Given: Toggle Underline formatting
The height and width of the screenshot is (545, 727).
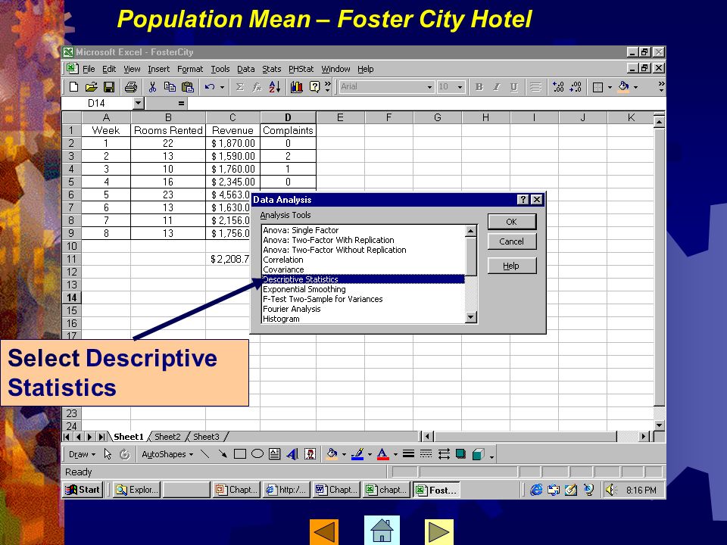Looking at the screenshot, I should [x=514, y=86].
